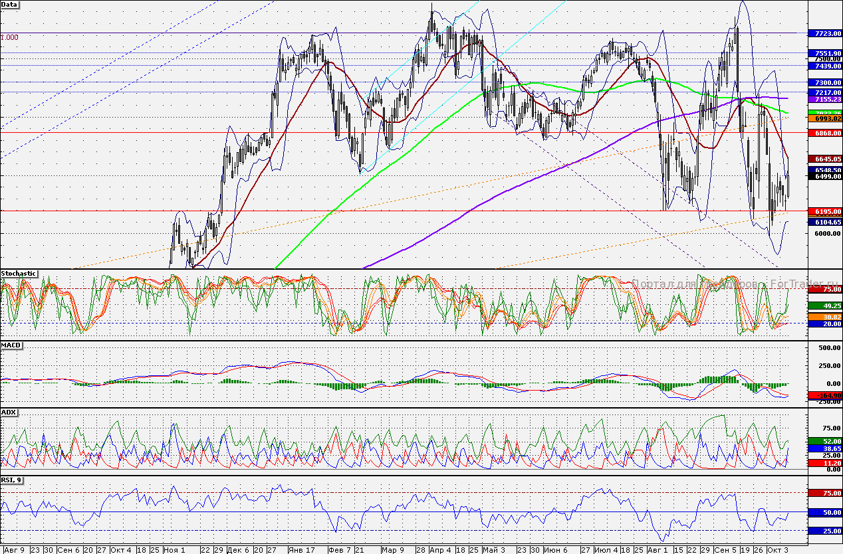Click the red 164.90 MACD value tag
Screen dimensions: 843x554
pos(824,395)
